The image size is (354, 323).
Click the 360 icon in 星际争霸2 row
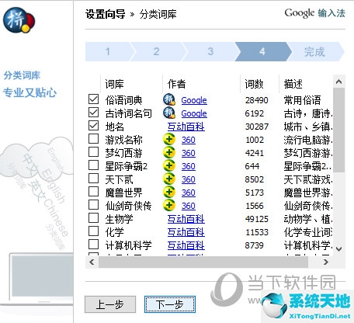pyautogui.click(x=169, y=166)
